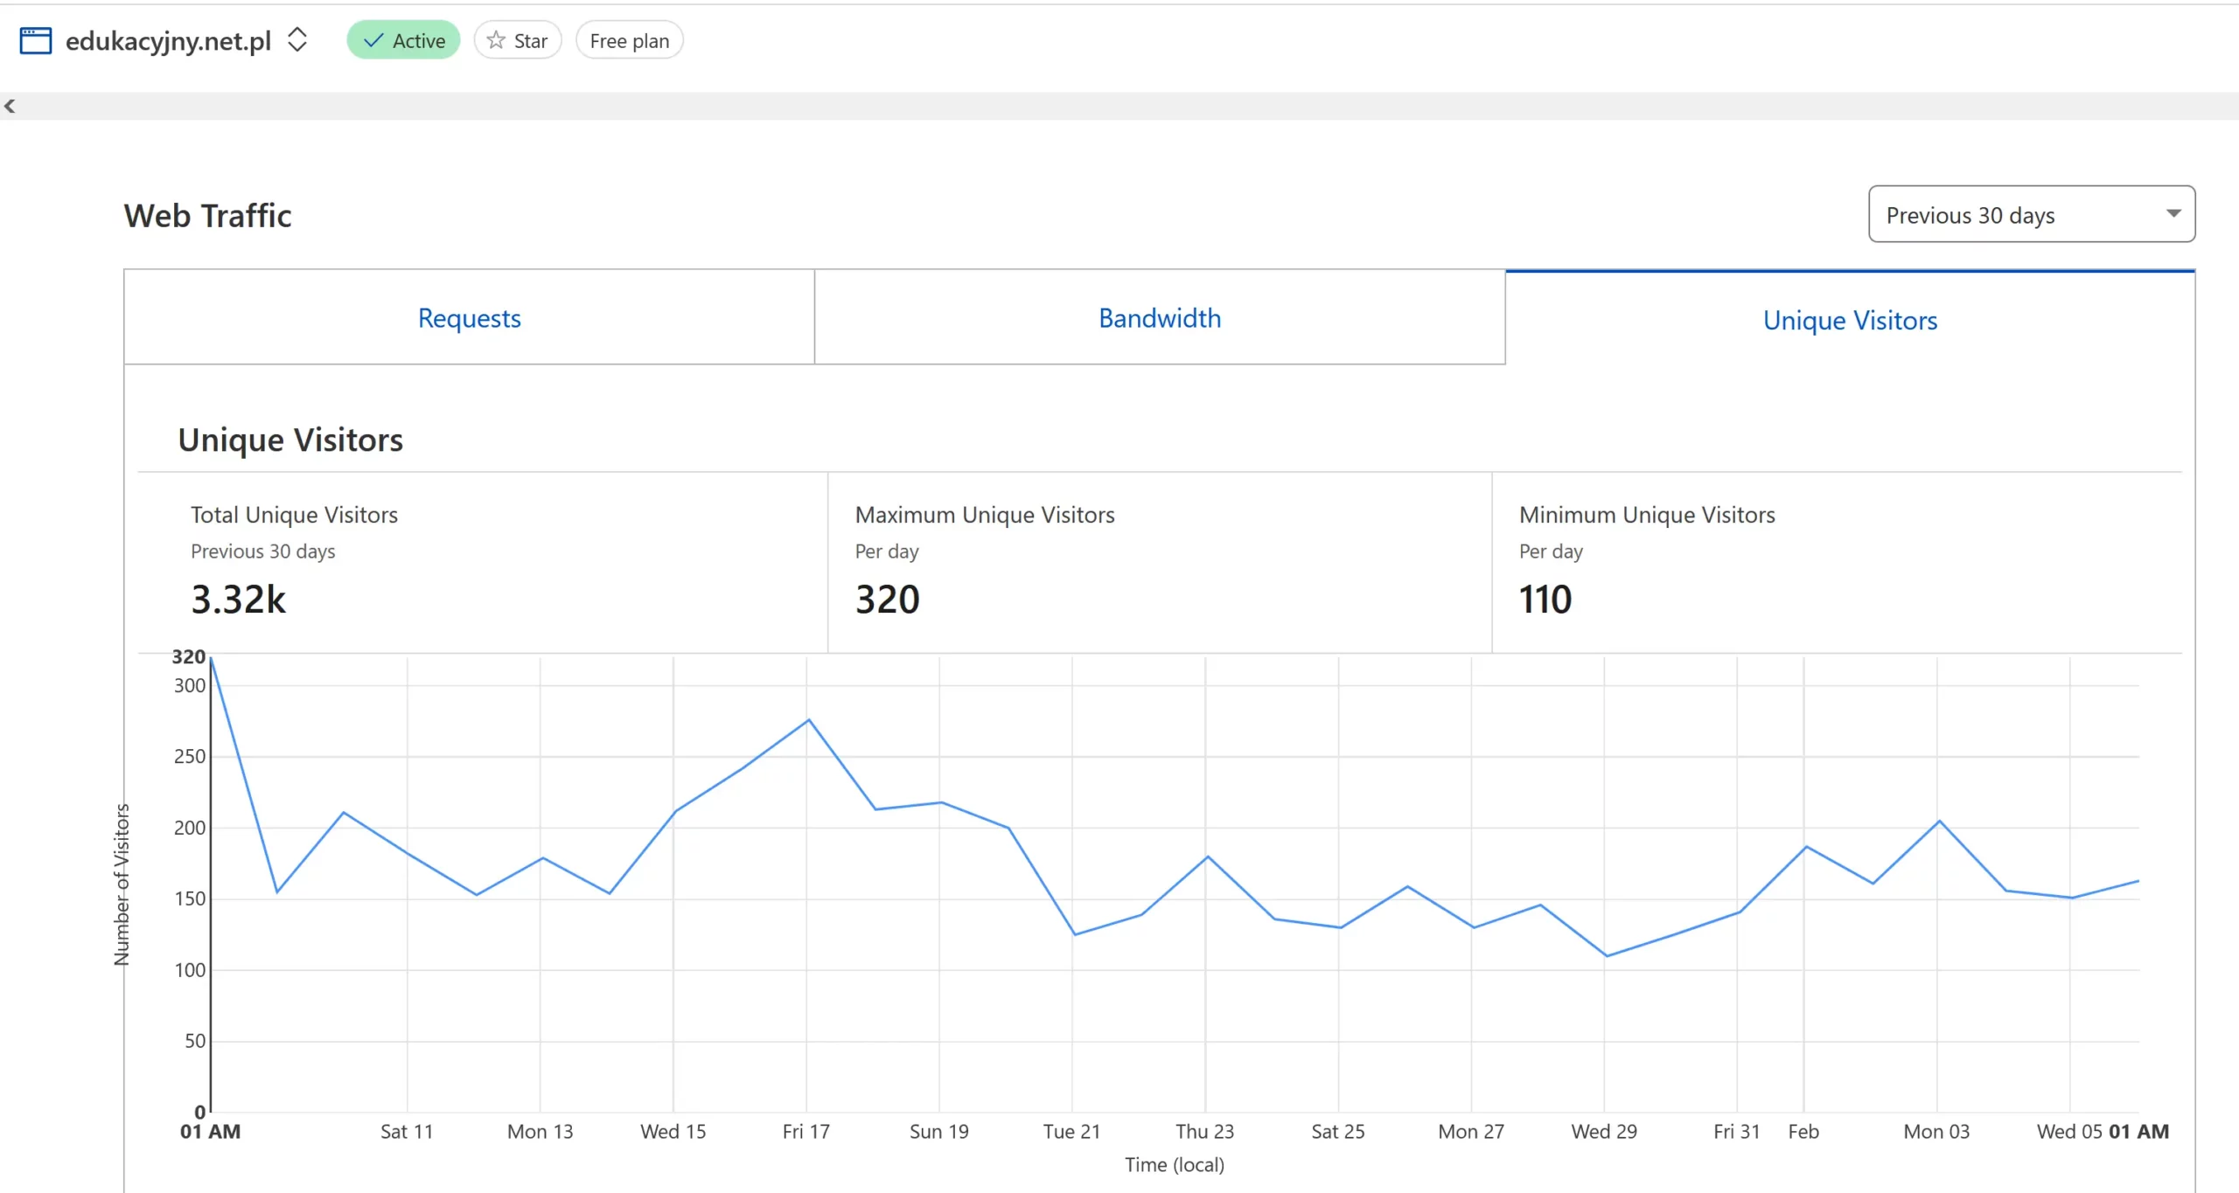Click the Free plan badge
2239x1193 pixels.
(629, 41)
